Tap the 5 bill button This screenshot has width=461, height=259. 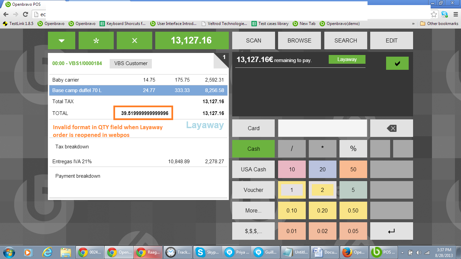[x=353, y=190]
